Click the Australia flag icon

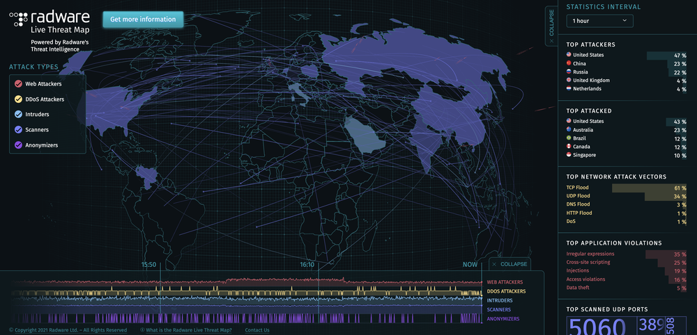[x=569, y=129]
